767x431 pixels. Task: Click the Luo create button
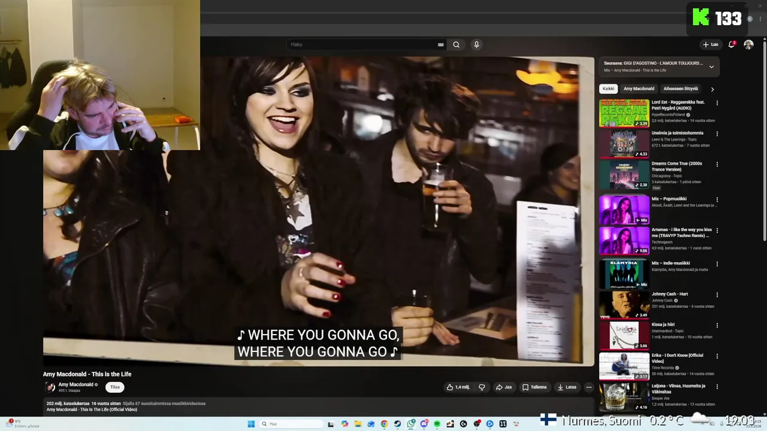click(711, 44)
